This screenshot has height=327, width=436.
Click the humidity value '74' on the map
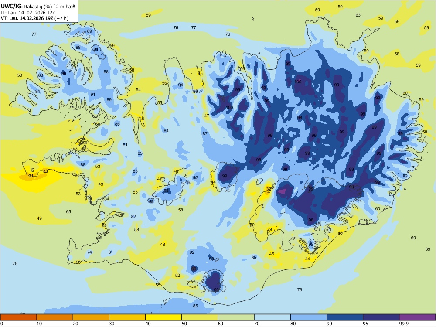89,252
